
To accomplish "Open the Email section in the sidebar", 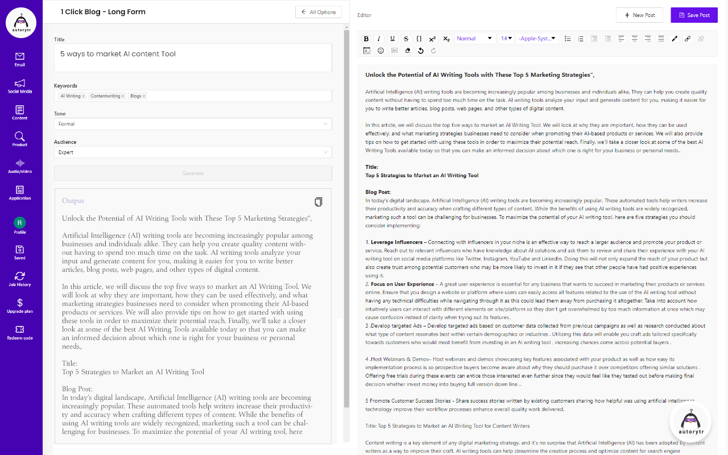I will (x=20, y=59).
